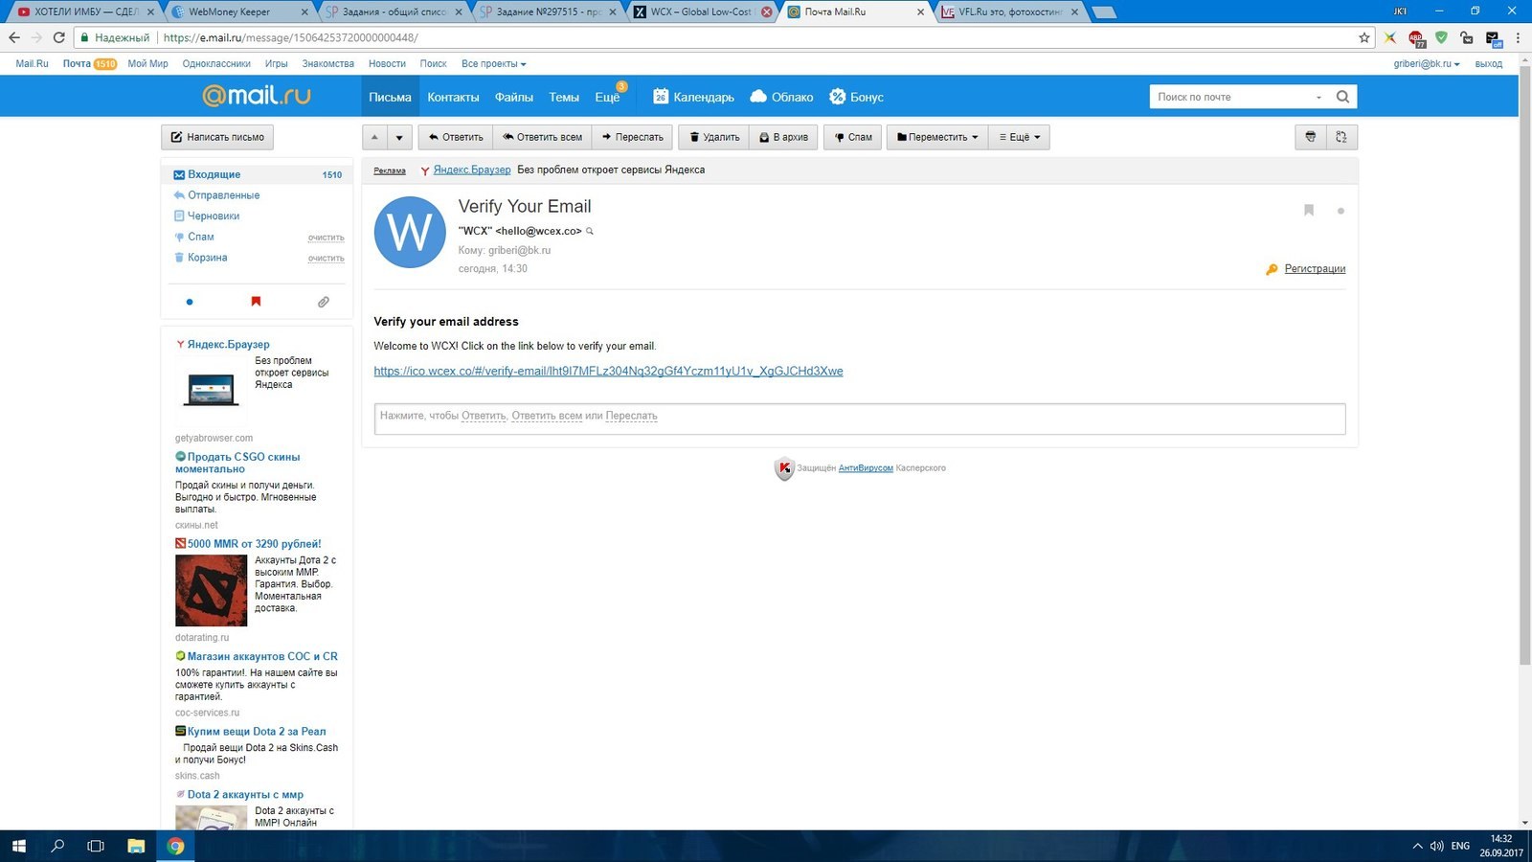Expand the Переместить dropdown
Image resolution: width=1532 pixels, height=862 pixels.
[x=937, y=137]
